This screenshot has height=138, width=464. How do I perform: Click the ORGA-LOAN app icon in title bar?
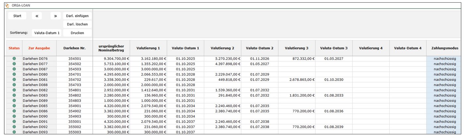tap(7, 6)
